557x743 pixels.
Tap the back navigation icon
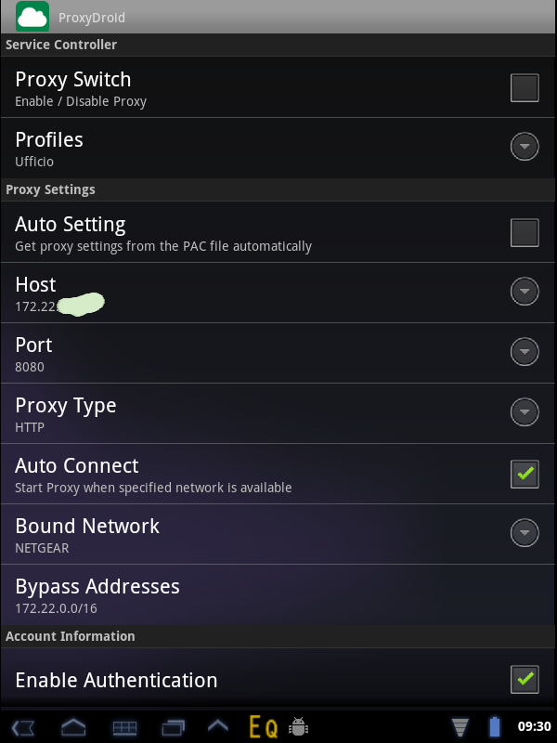[x=22, y=727]
